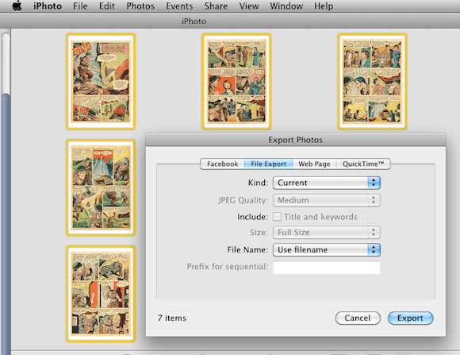Image resolution: width=460 pixels, height=355 pixels.
Task: Select the first comic page thumbnail with the title splash
Action: click(x=101, y=81)
